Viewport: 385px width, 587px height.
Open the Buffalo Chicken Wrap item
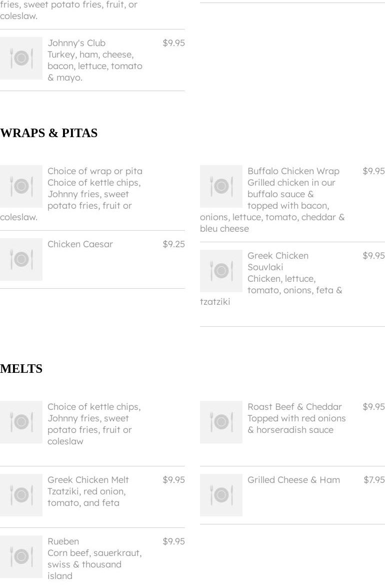click(293, 171)
